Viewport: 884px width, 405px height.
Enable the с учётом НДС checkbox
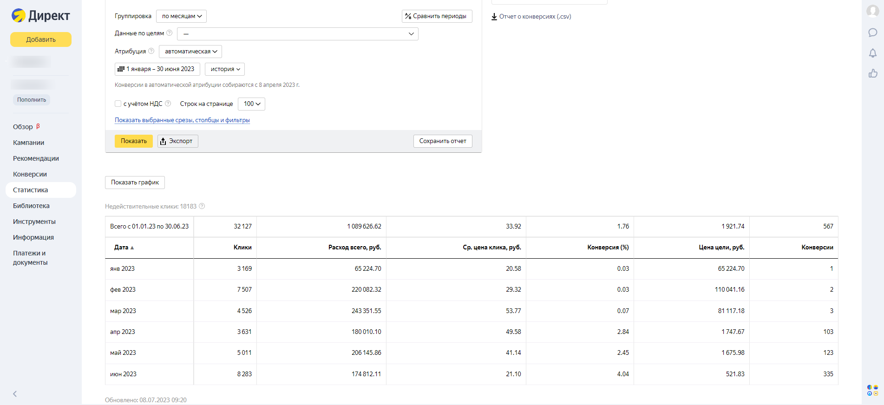tap(118, 104)
